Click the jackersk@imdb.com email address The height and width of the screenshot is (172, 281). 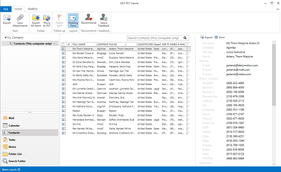pyautogui.click(x=238, y=70)
